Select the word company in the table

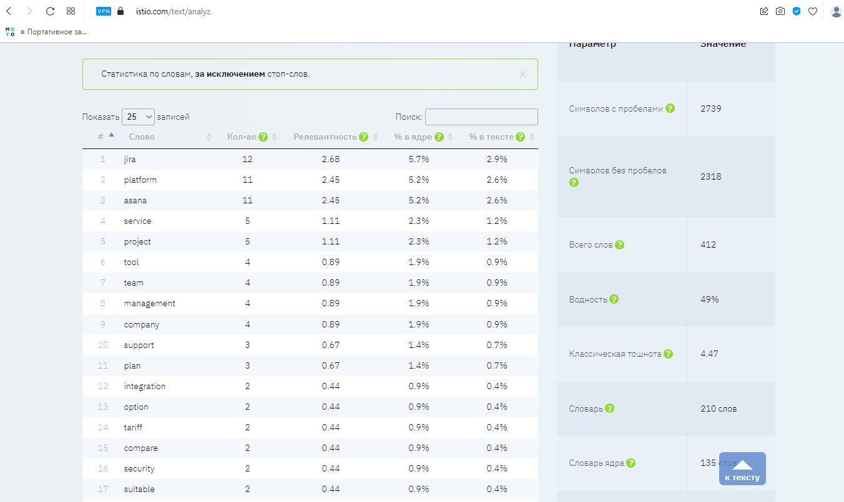coord(142,324)
